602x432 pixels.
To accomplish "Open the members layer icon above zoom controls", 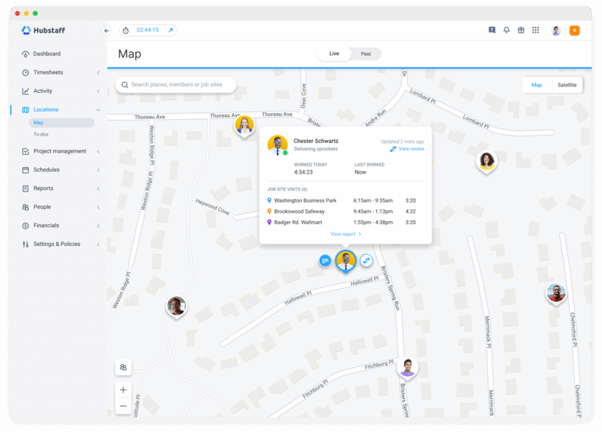I will 123,367.
